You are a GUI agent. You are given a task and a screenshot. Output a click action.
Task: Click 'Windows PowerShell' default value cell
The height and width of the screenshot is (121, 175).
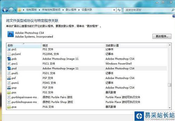119,64
